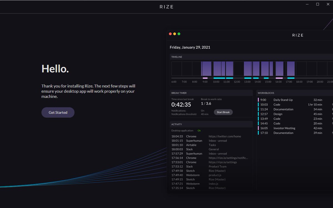Image resolution: width=333 pixels, height=208 pixels.
Task: Click the Friday, January 29, 2021 date heading
Action: pos(190,47)
